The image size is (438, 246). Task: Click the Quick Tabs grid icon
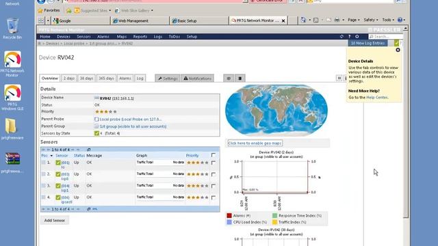tap(41, 20)
